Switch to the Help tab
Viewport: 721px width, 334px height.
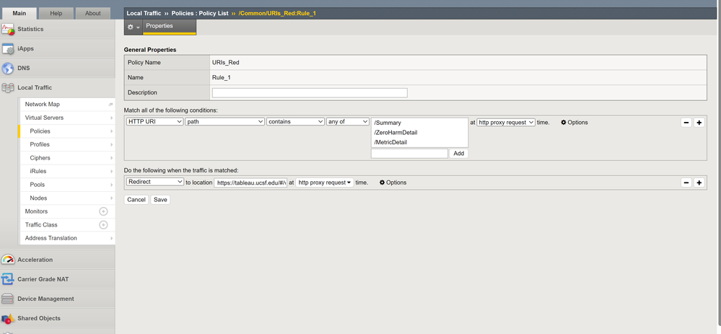[x=56, y=13]
